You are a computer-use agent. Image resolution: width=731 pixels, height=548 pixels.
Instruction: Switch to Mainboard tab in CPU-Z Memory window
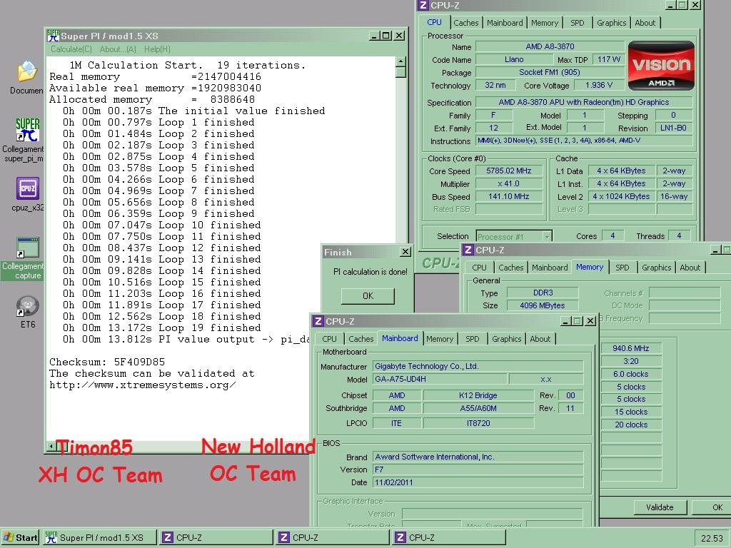550,268
